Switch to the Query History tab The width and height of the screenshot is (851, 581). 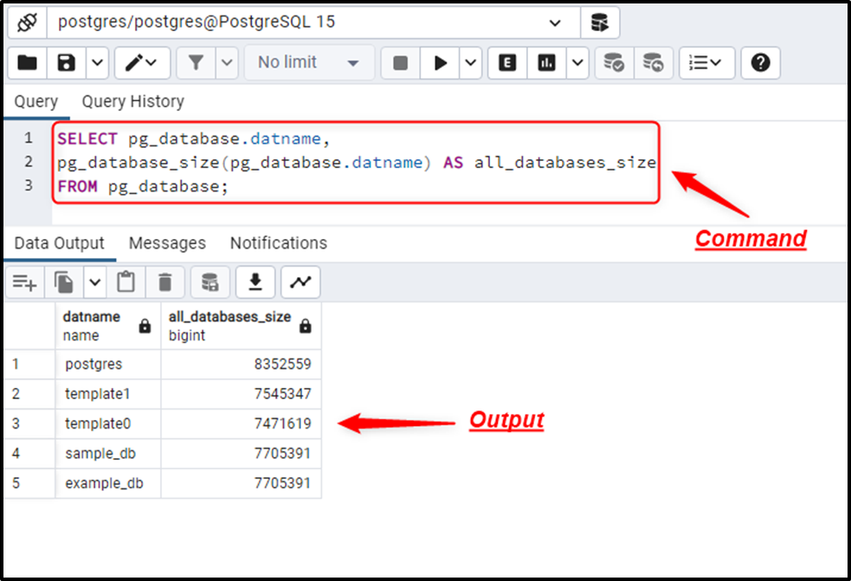click(x=132, y=101)
